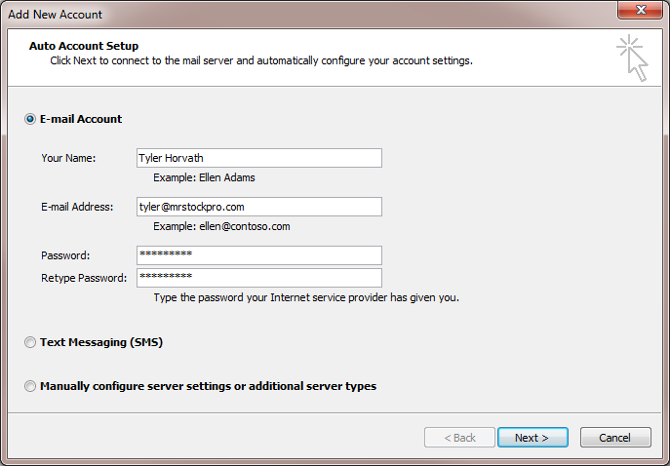The width and height of the screenshot is (670, 466).
Task: Click the "Example: ellen@contoso.com" hint text
Action: pos(221,226)
